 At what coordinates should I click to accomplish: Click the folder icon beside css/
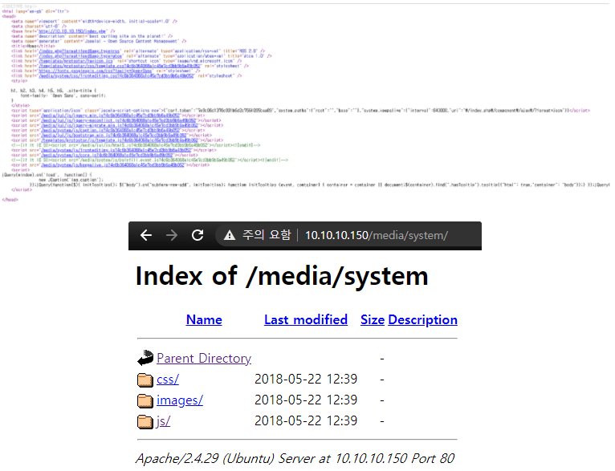point(145,380)
